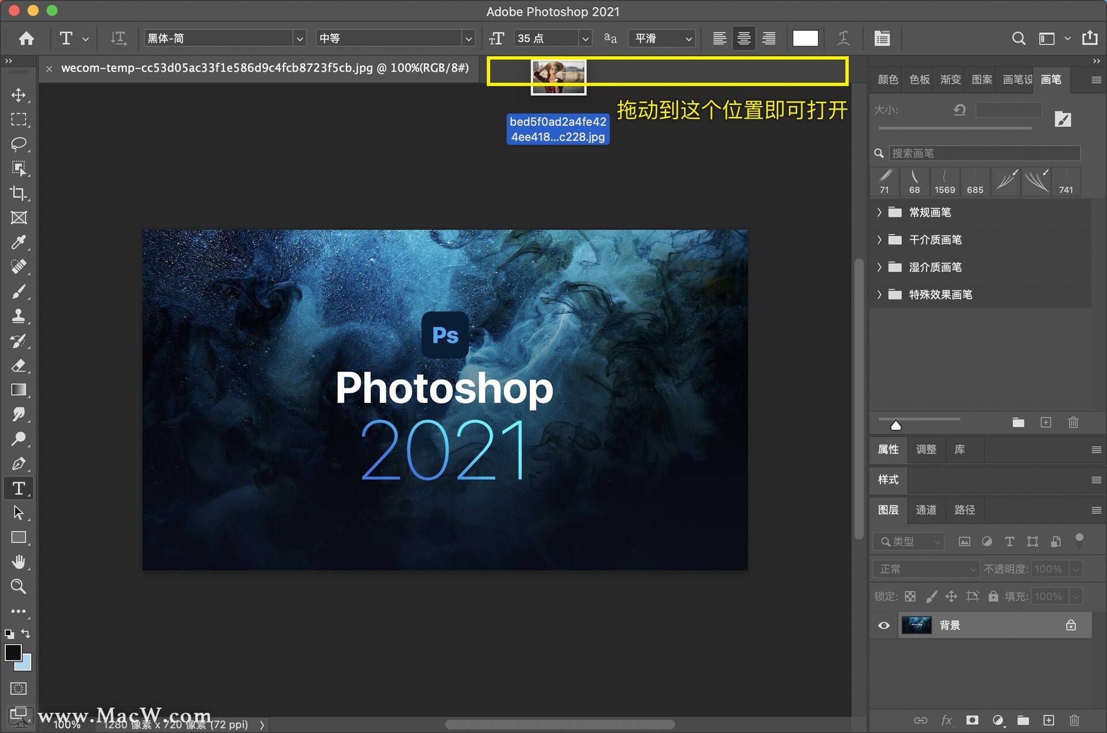Select the Crop tool
Viewport: 1107px width, 733px height.
point(18,193)
